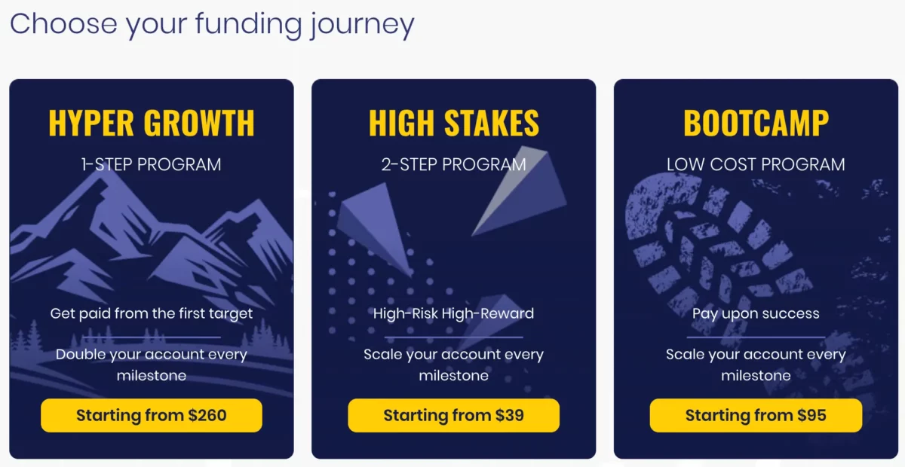
Task: Select the HIGH STAKES title
Action: (453, 122)
